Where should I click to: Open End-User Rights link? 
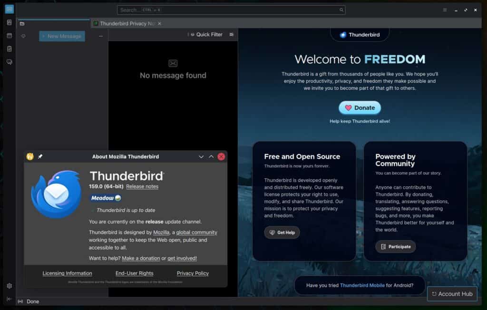135,273
